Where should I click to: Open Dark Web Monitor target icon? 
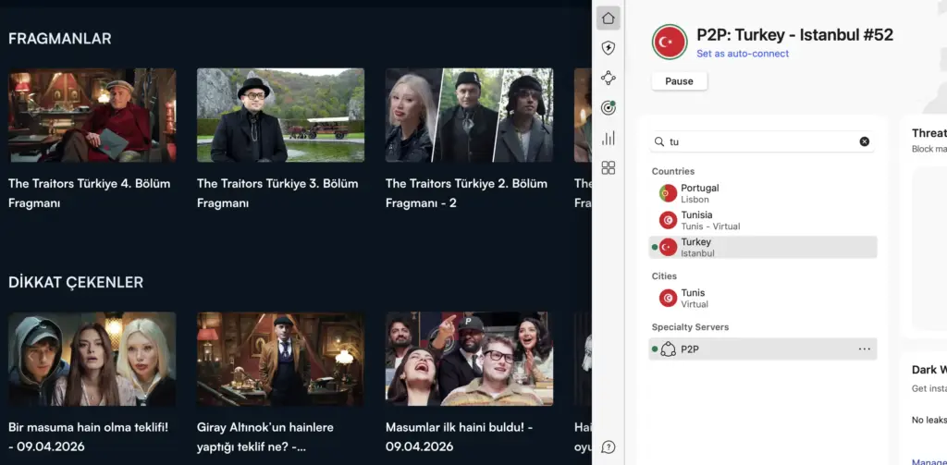608,108
